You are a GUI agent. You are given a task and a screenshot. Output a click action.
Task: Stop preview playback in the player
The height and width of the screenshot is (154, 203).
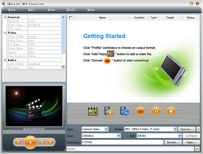point(42,142)
